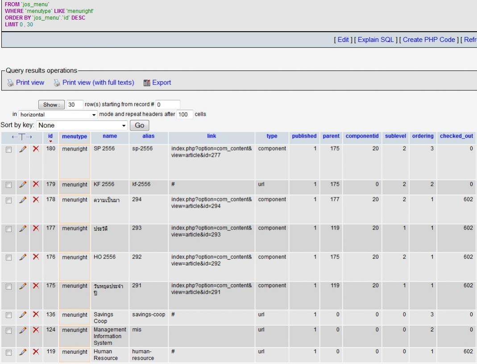Click the edit pencil for row id 175
The image size is (477, 364).
click(23, 286)
